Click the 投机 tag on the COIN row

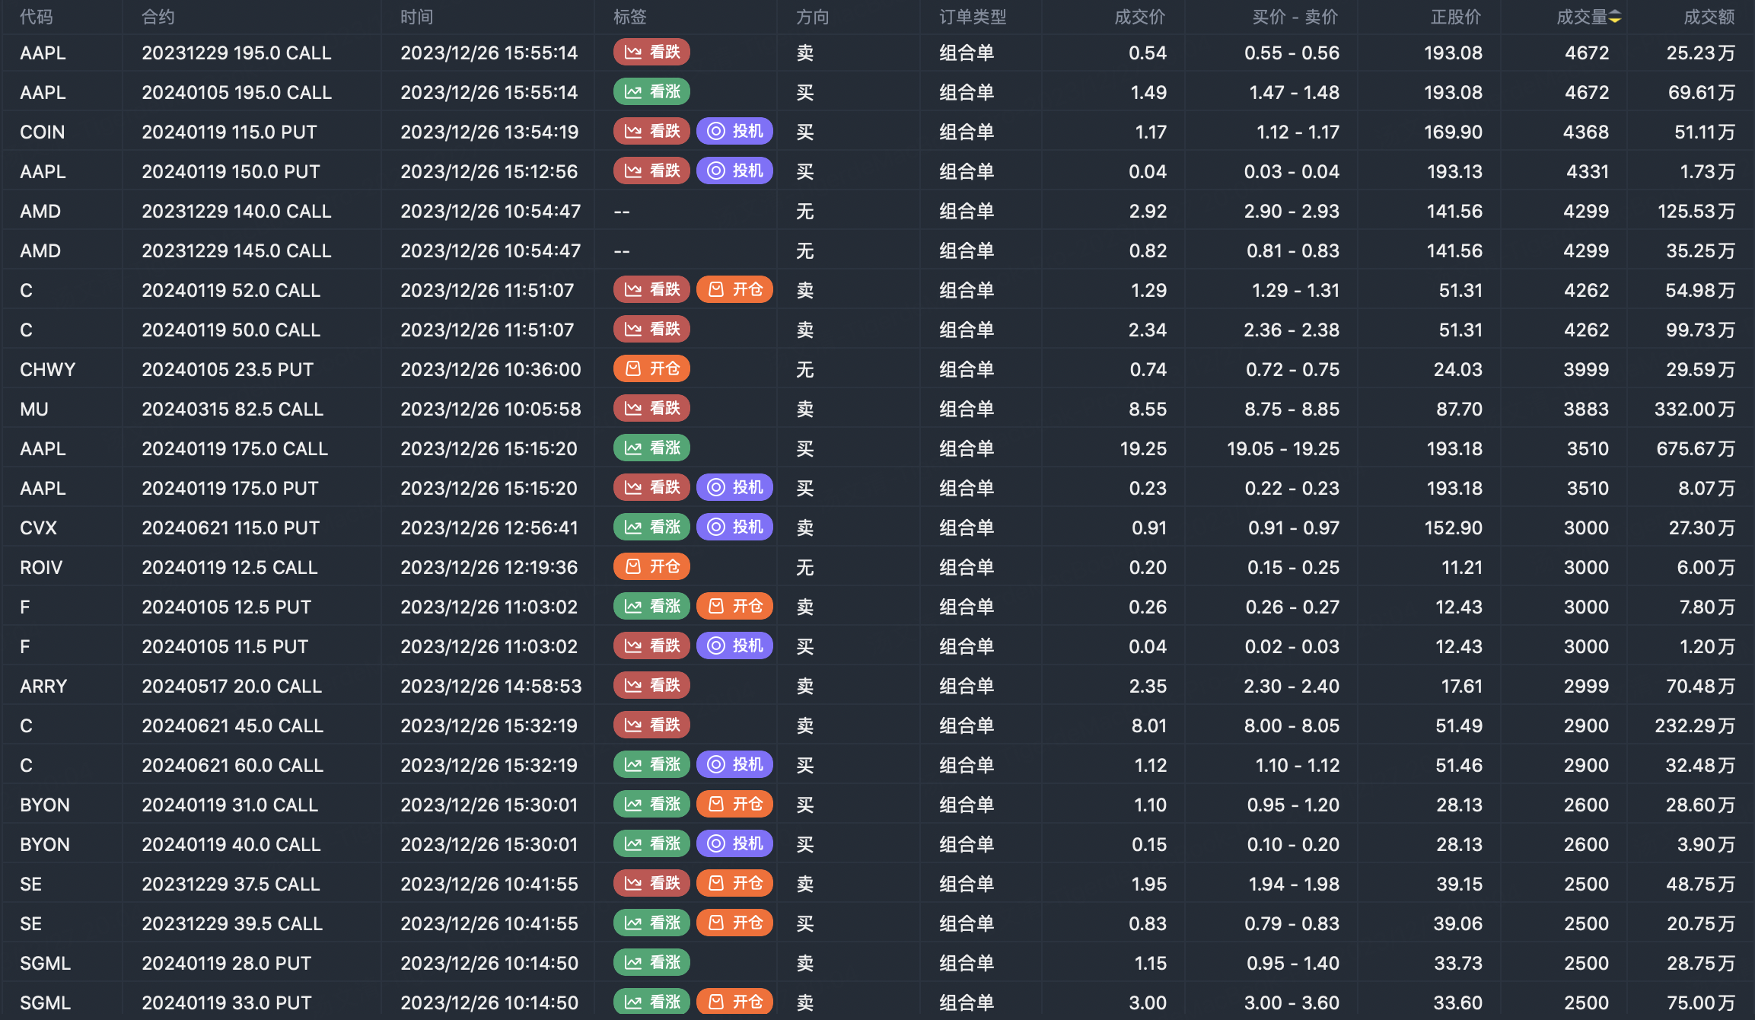point(734,132)
